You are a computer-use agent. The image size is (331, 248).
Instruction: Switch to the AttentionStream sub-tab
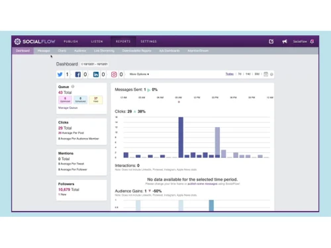[x=198, y=51]
